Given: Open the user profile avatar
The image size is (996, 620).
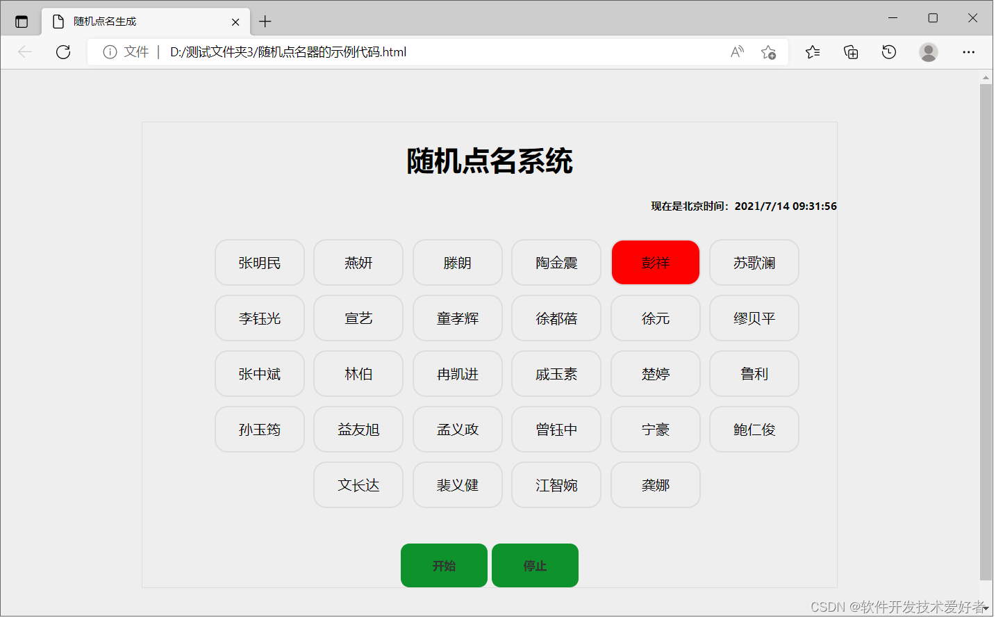Looking at the screenshot, I should click(929, 52).
